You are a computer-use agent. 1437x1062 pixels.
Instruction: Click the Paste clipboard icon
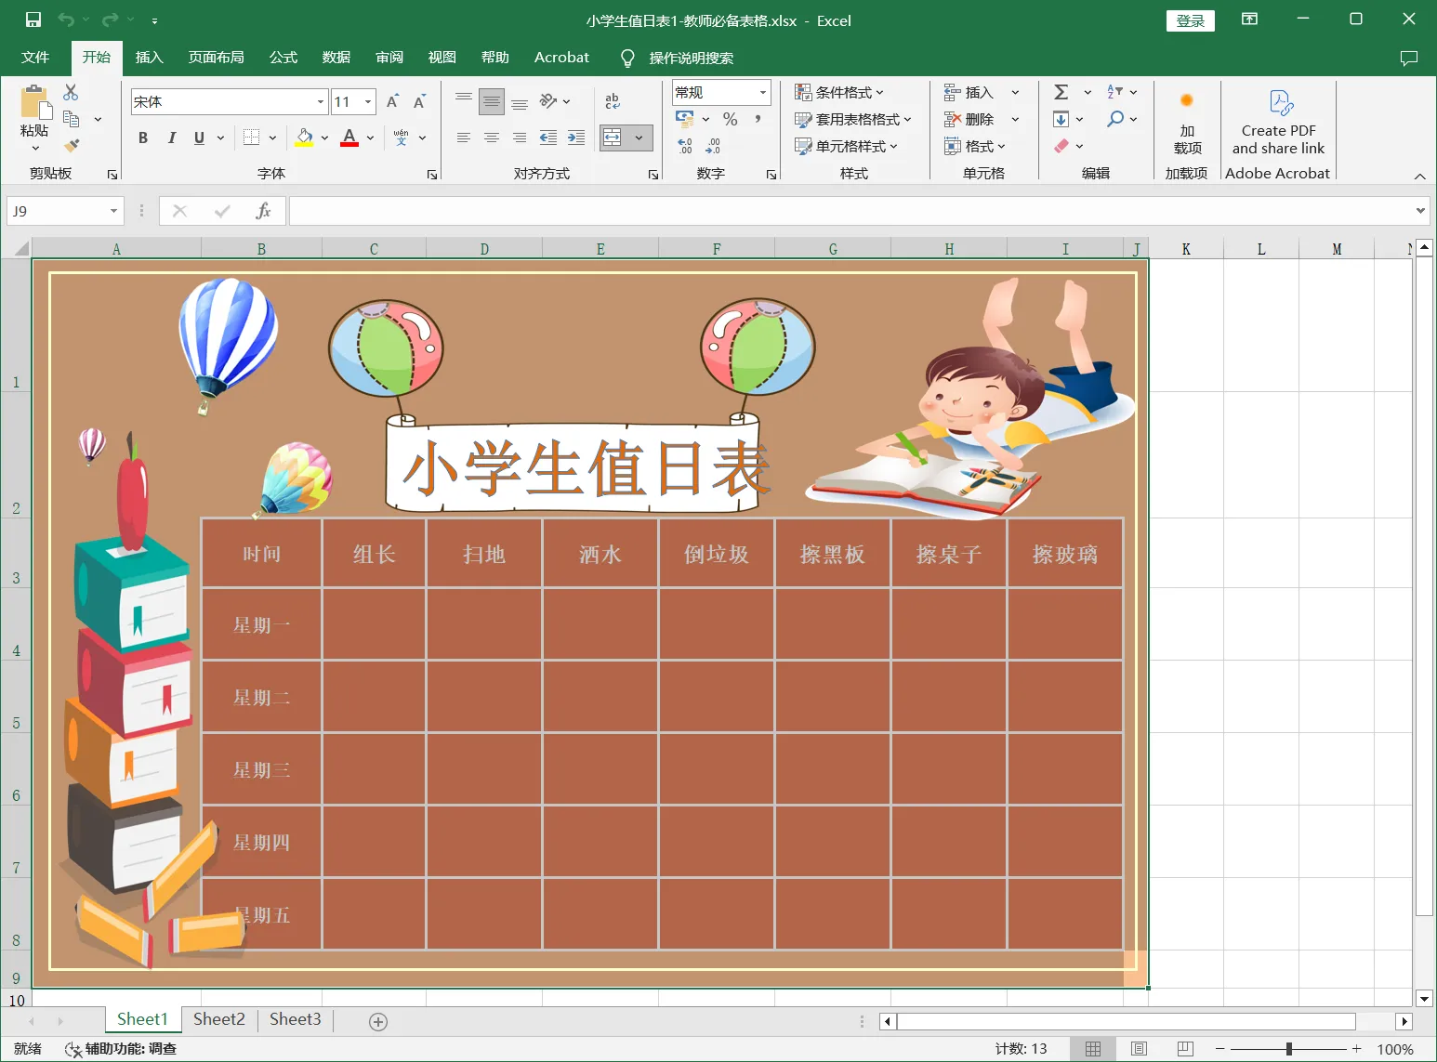[x=34, y=103]
